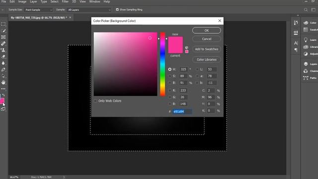This screenshot has width=318, height=179.
Task: Open the History panel icon
Action: (x=296, y=23)
